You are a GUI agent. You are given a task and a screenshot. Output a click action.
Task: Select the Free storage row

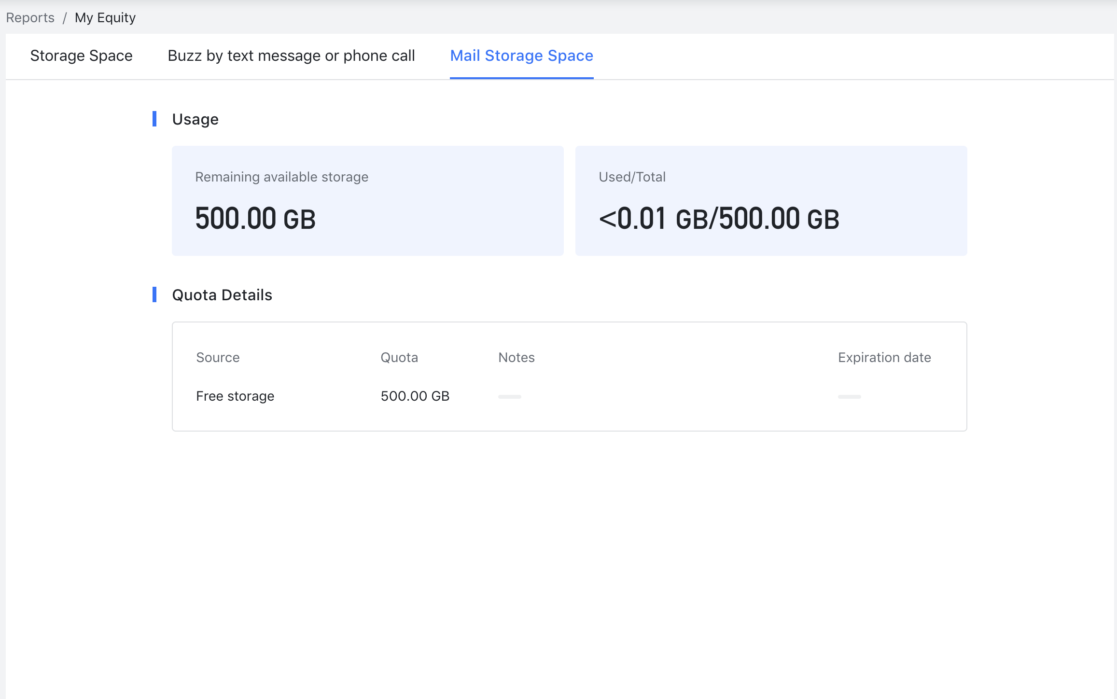[x=235, y=396]
